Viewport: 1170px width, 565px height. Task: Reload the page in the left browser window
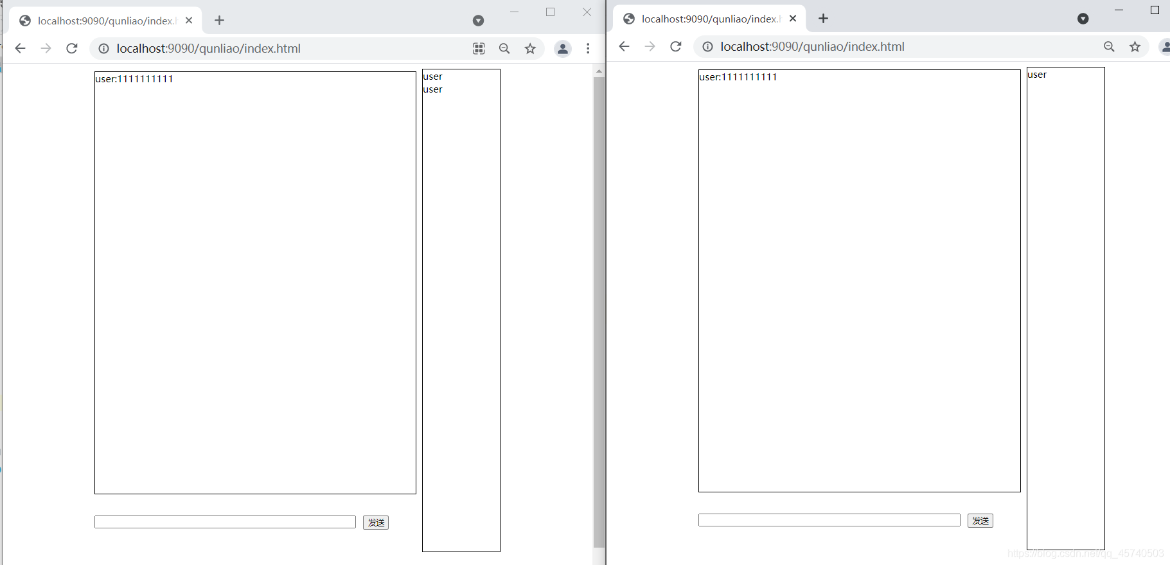click(x=72, y=48)
